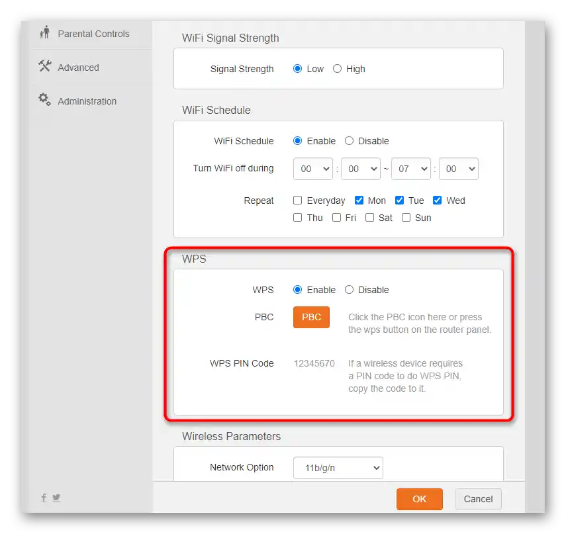Open the start minute dropdown
Image resolution: width=566 pixels, height=534 pixels.
point(361,169)
